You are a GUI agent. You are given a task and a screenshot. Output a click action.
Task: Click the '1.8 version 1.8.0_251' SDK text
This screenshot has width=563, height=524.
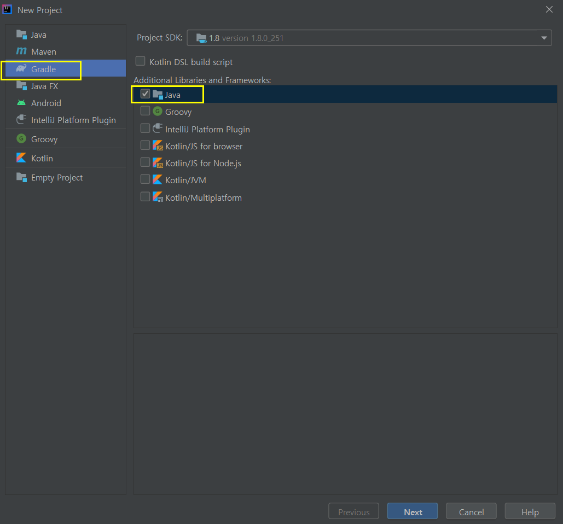click(246, 38)
